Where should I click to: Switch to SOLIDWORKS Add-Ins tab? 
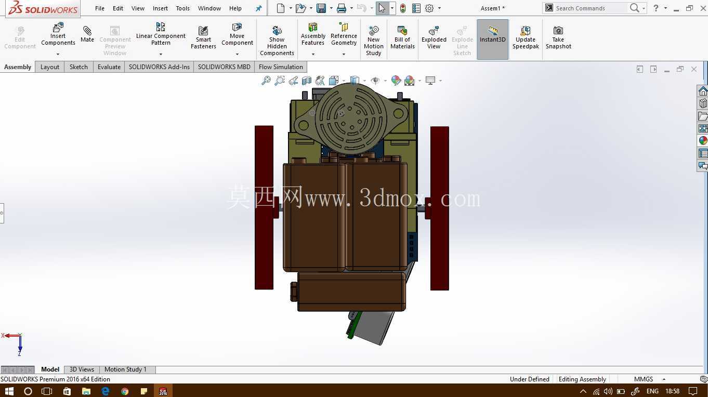159,67
